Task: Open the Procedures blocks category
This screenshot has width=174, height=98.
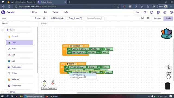Action: (19, 85)
